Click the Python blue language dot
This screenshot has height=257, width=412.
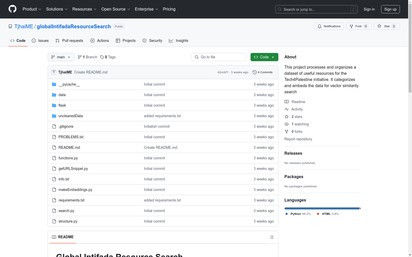(287, 214)
